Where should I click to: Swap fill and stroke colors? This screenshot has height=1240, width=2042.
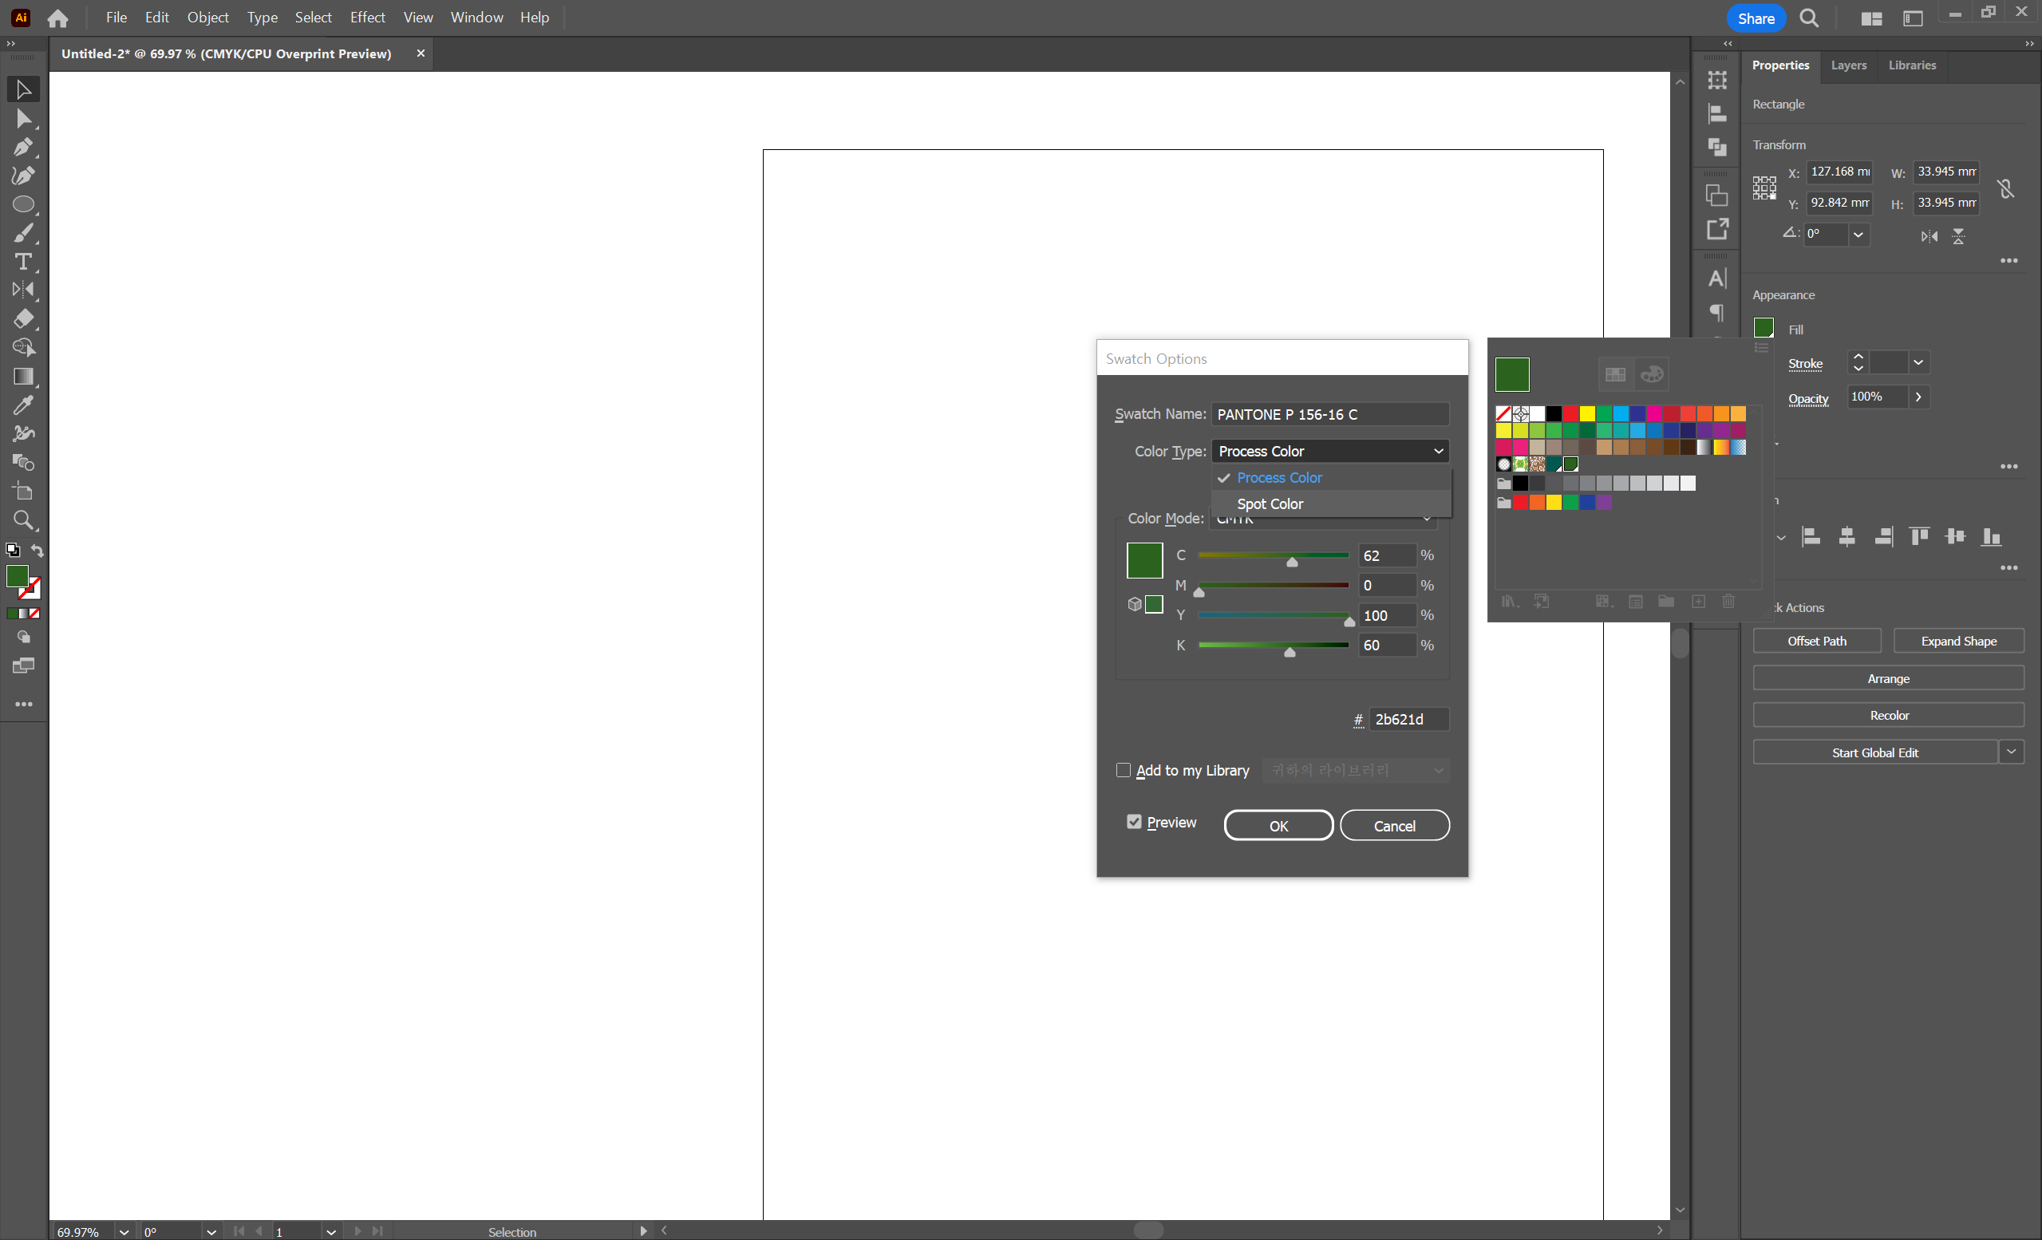[38, 551]
